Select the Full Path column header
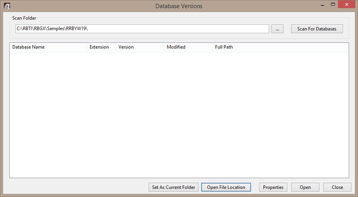This screenshot has width=358, height=197. tap(280, 47)
